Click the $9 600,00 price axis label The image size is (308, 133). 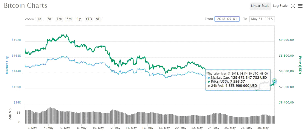pyautogui.click(x=287, y=40)
